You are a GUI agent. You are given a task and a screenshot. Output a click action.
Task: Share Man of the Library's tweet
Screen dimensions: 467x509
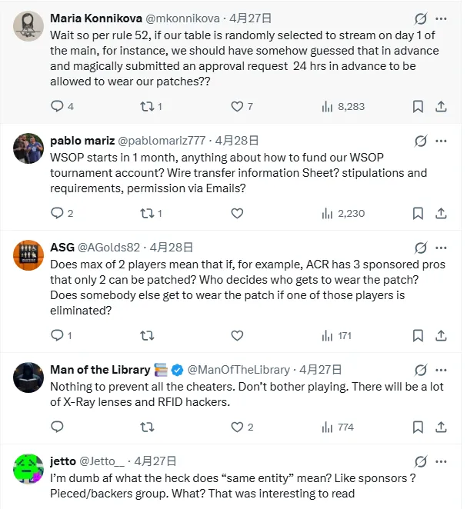click(x=442, y=427)
